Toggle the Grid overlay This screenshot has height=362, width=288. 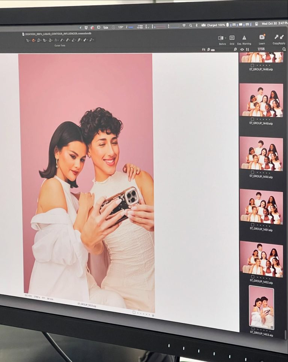tap(232, 38)
